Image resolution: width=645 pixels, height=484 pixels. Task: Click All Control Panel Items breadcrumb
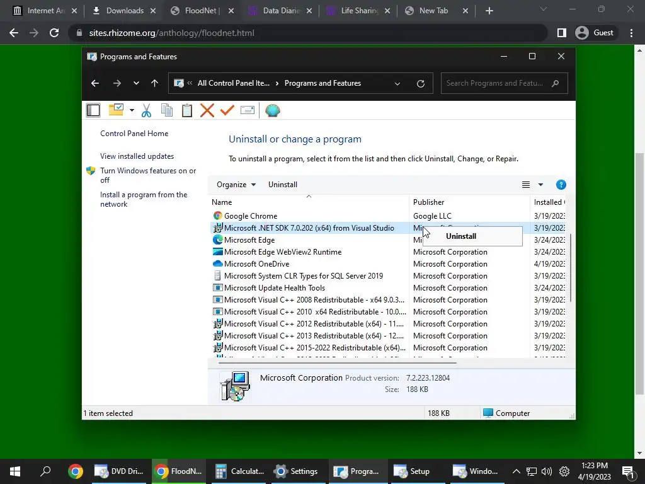tap(233, 83)
